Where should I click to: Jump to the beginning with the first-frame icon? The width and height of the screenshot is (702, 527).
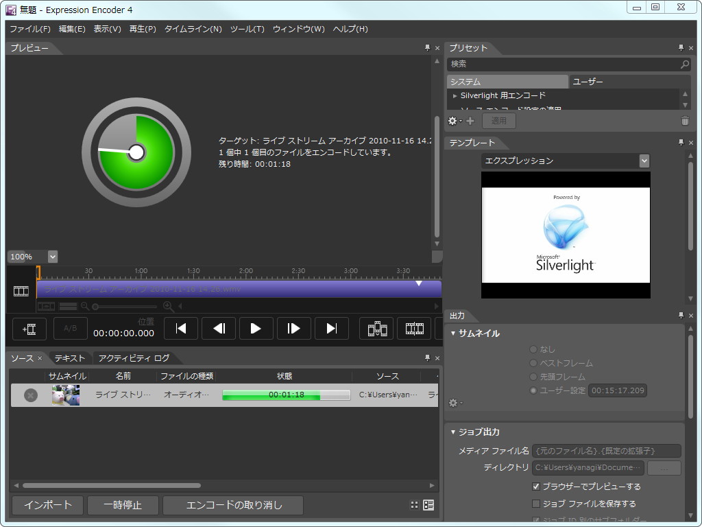(x=180, y=328)
